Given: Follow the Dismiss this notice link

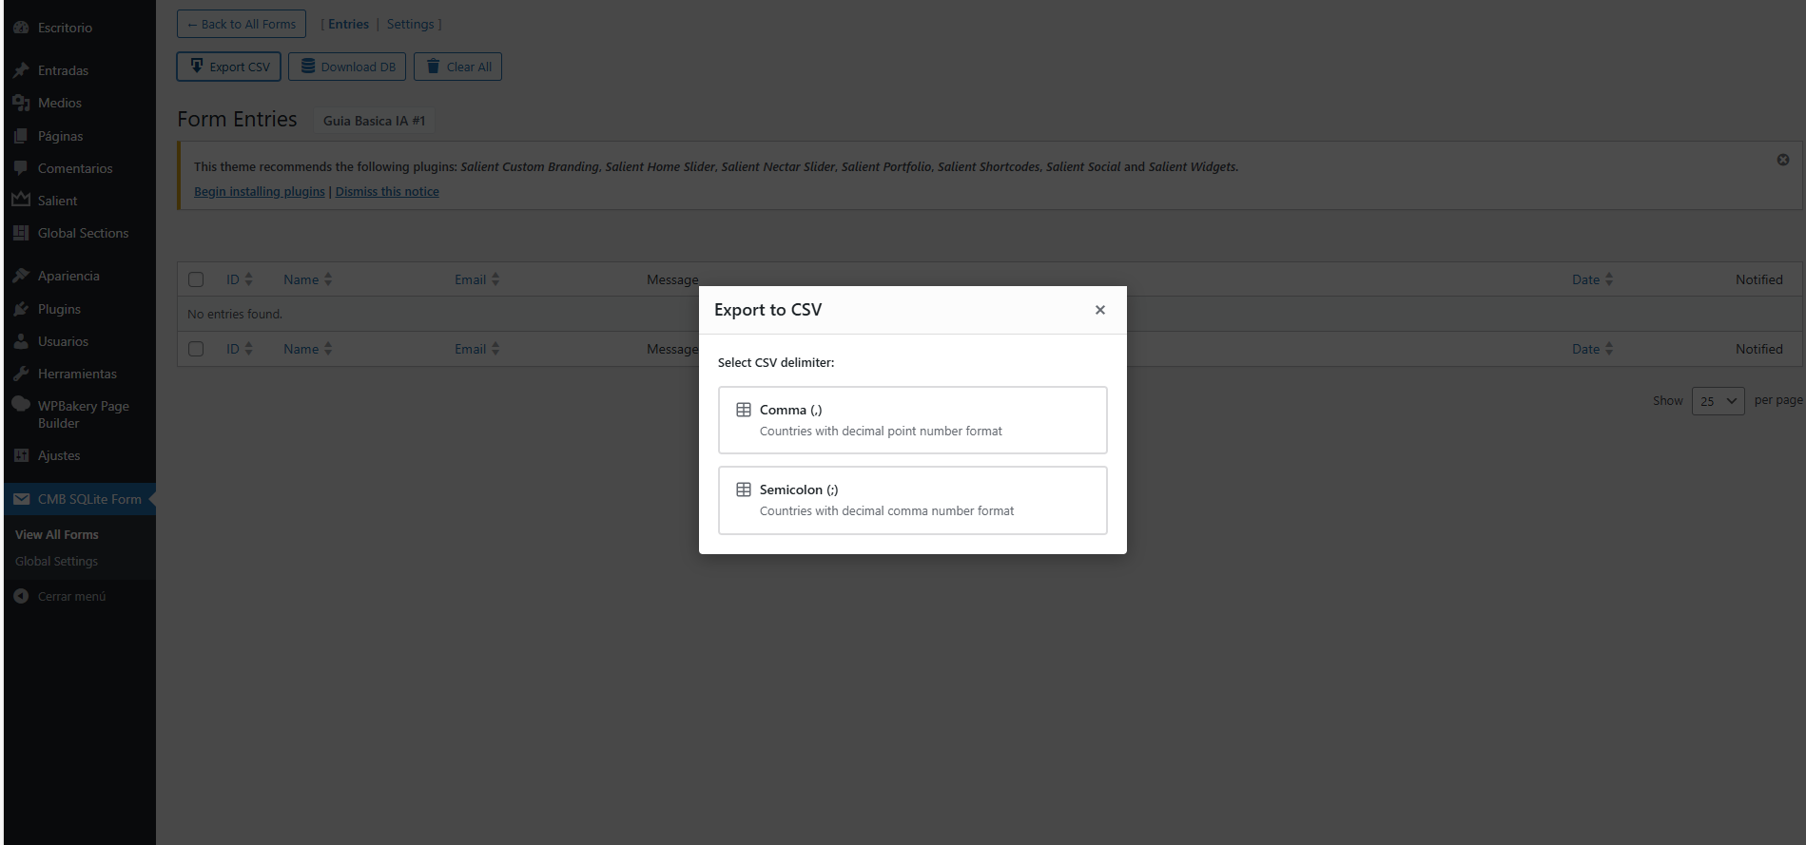Looking at the screenshot, I should point(387,191).
